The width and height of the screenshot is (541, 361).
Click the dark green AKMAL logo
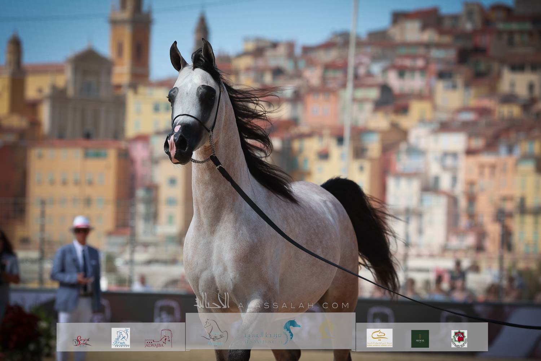click(x=420, y=338)
